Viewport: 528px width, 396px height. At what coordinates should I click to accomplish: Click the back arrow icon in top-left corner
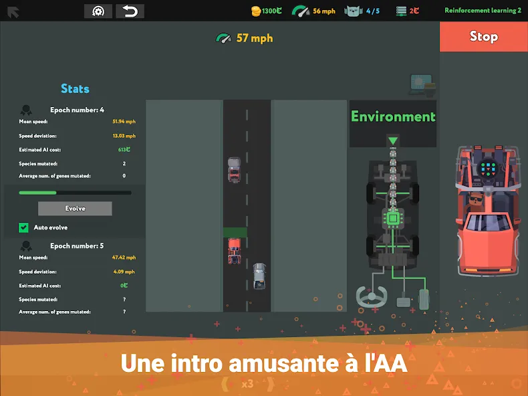13,12
